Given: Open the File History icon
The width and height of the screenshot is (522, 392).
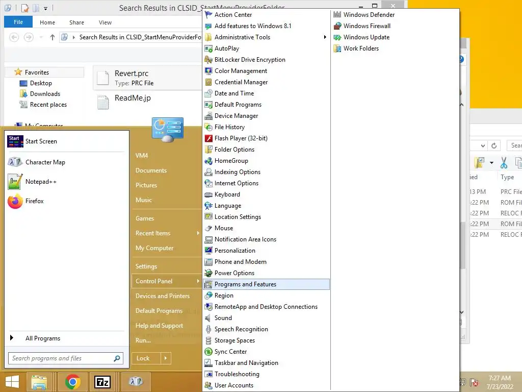Looking at the screenshot, I should 208,127.
